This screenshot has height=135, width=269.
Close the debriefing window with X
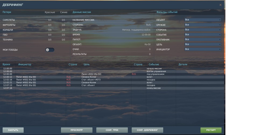(x=220, y=5)
